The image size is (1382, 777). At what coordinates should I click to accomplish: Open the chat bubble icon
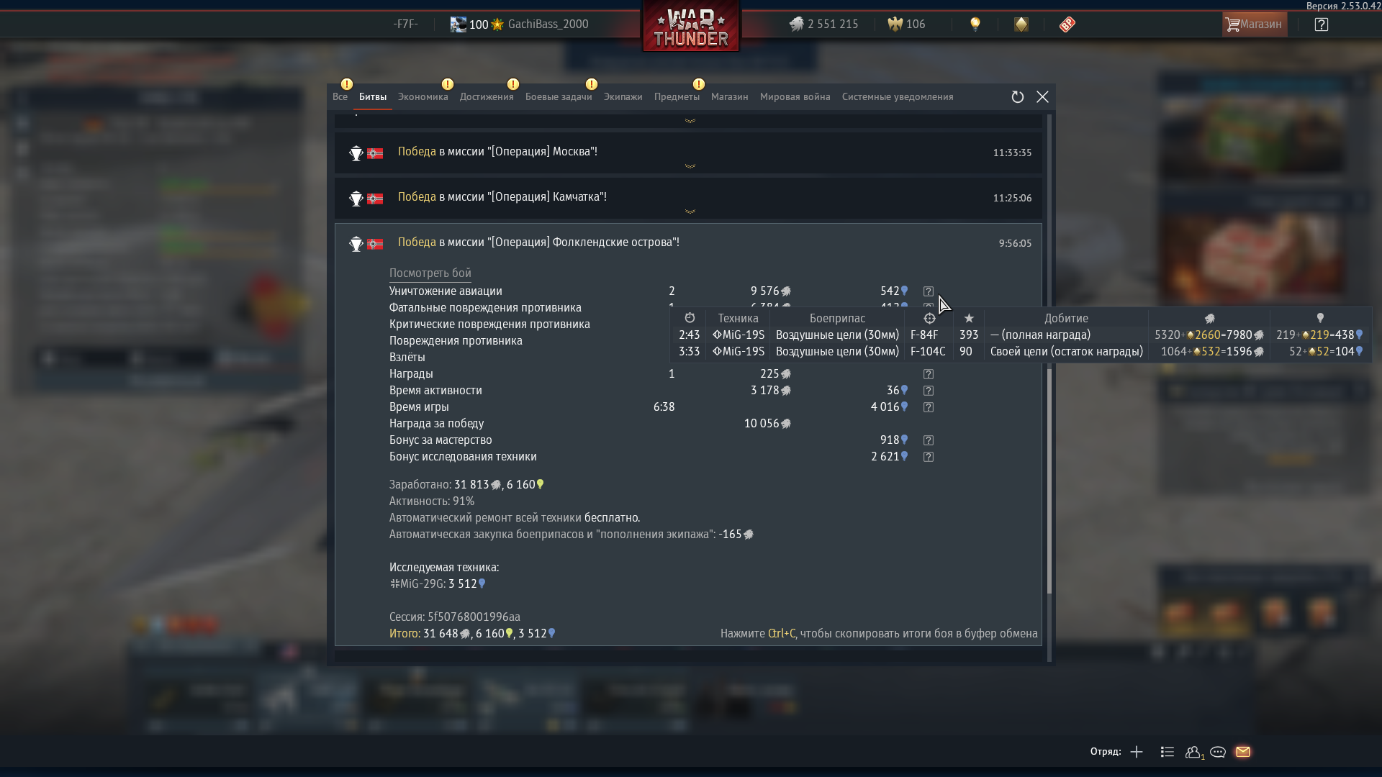[x=1218, y=752]
